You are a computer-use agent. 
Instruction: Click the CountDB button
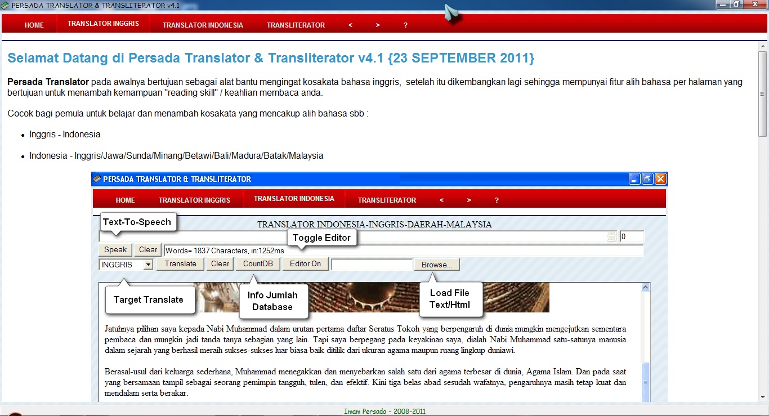coord(258,264)
